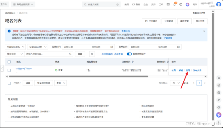The width and height of the screenshot is (223, 128).
Task: Click the Resolve (解析) link in domain row
Action: tap(181, 70)
